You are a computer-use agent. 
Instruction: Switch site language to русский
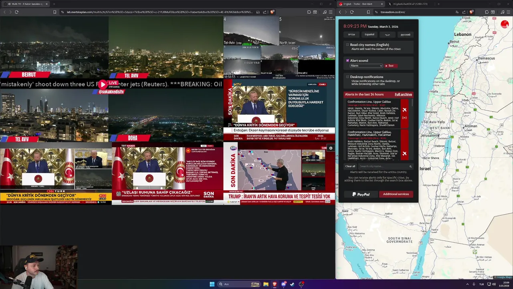(x=406, y=35)
